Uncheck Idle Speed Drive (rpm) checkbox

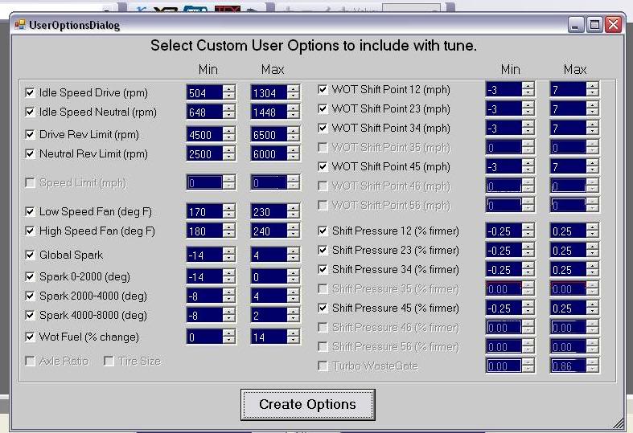[30, 92]
